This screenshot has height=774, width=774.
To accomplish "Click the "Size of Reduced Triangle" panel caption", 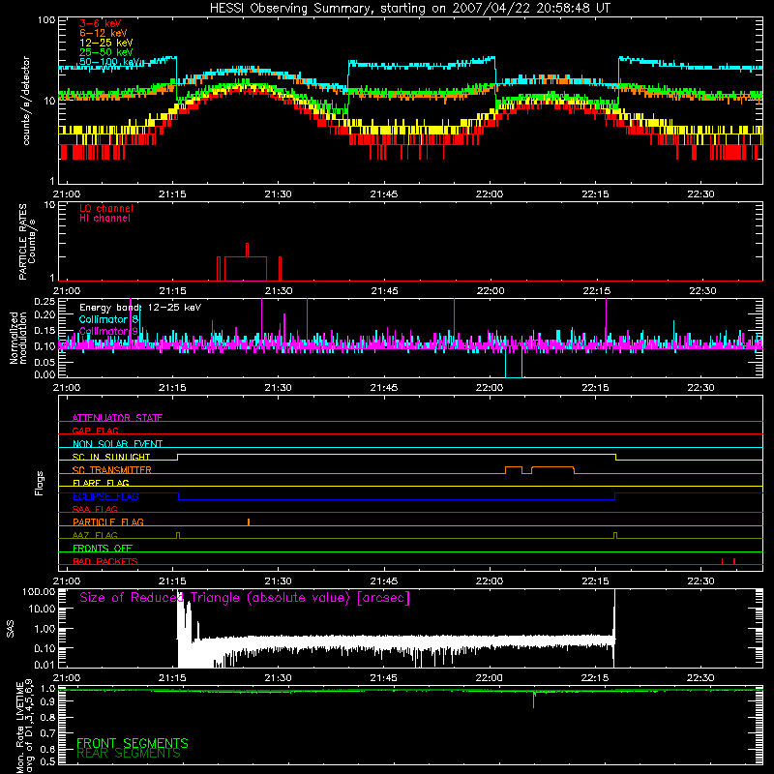I will pyautogui.click(x=245, y=598).
